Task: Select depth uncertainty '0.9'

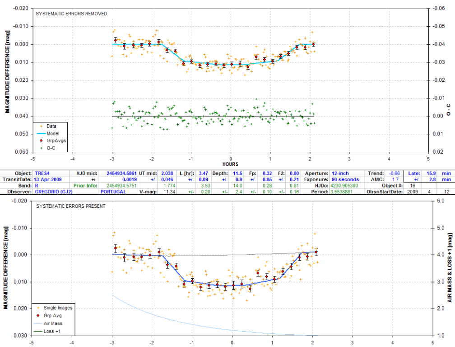Action: [x=239, y=179]
